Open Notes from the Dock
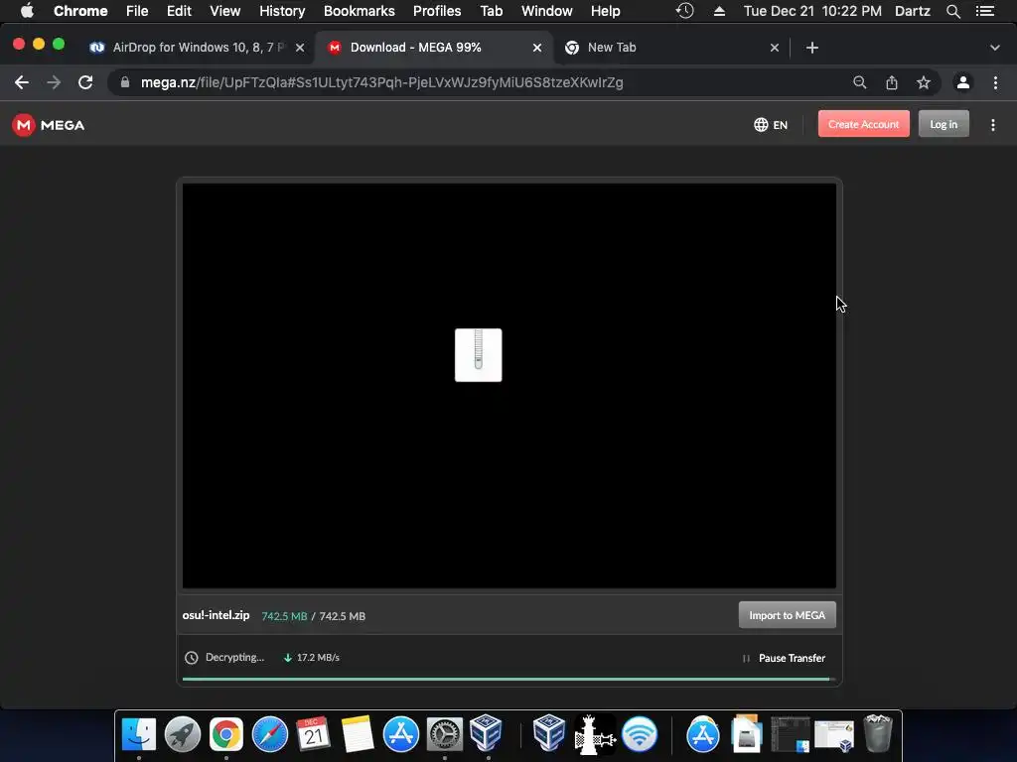This screenshot has height=762, width=1017. 358,734
